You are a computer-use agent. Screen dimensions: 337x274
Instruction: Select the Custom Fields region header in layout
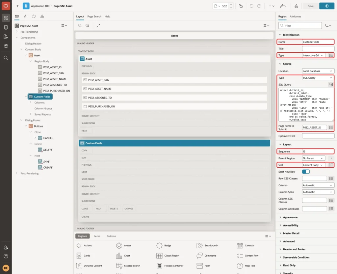click(174, 143)
